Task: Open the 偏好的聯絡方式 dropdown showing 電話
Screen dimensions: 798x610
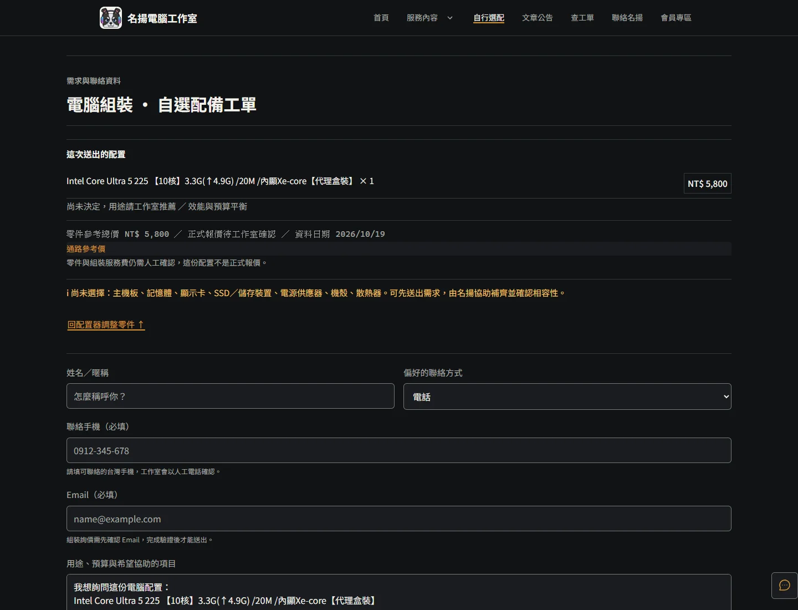Action: [567, 396]
